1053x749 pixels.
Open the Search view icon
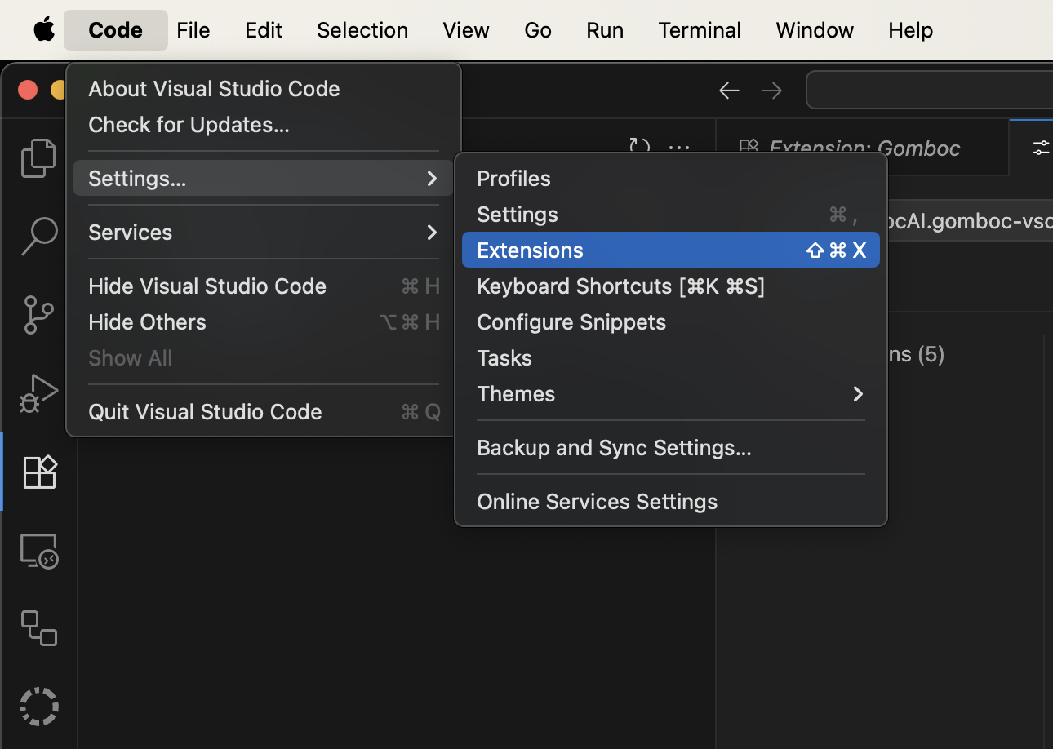(x=38, y=236)
